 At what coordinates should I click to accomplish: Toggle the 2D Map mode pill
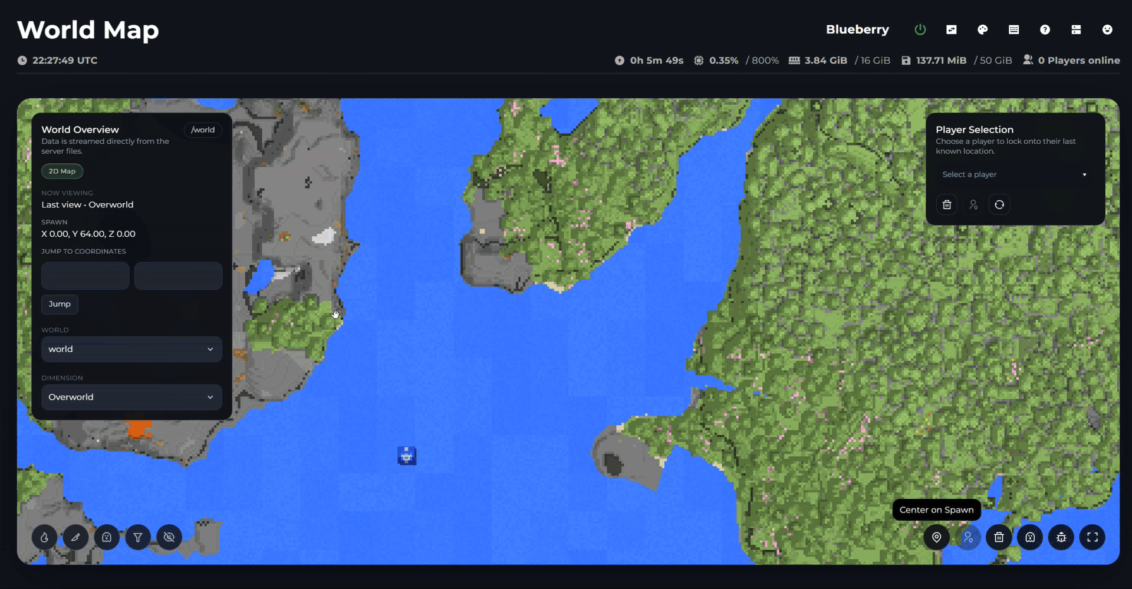62,171
